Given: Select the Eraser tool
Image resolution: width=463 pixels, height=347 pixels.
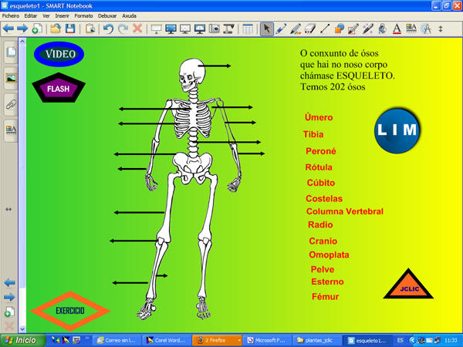Looking at the screenshot, I should pos(310,29).
